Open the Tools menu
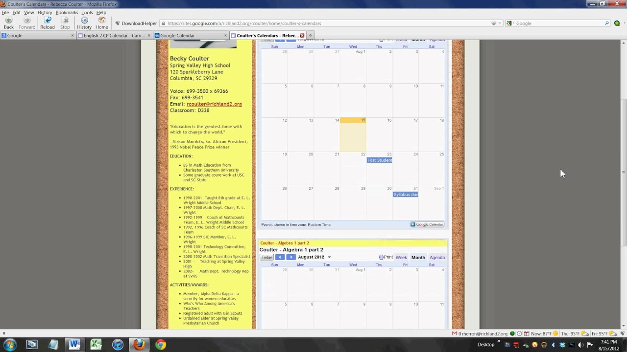The width and height of the screenshot is (627, 352). pyautogui.click(x=87, y=12)
